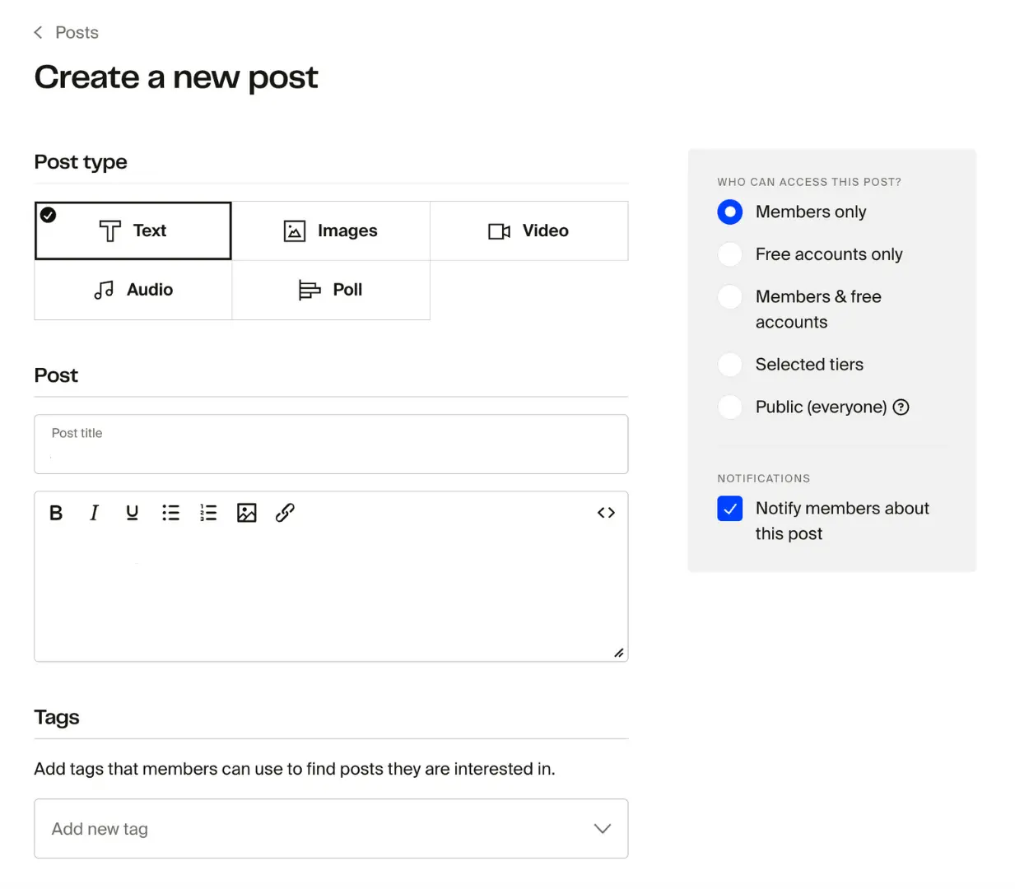This screenshot has width=1015, height=889.
Task: Insert a hyperlink in the editor
Action: click(284, 512)
